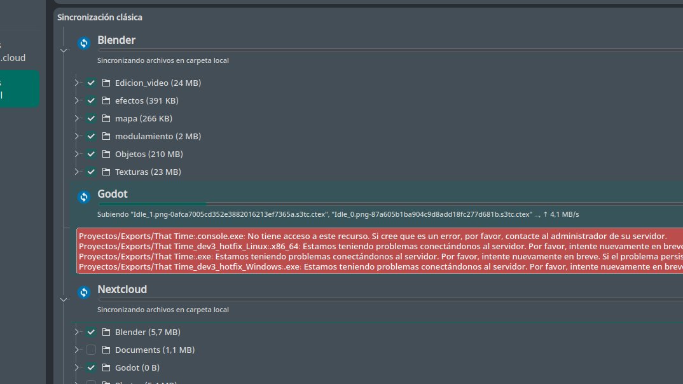Expand the Edicion_video folder
This screenshot has height=384, width=683.
tap(77, 83)
